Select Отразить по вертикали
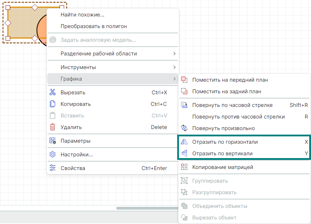This screenshot has height=224, width=311. click(x=222, y=154)
